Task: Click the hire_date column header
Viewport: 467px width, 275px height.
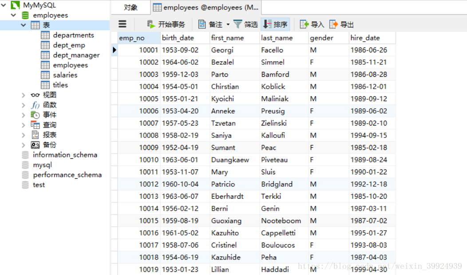Action: 372,38
